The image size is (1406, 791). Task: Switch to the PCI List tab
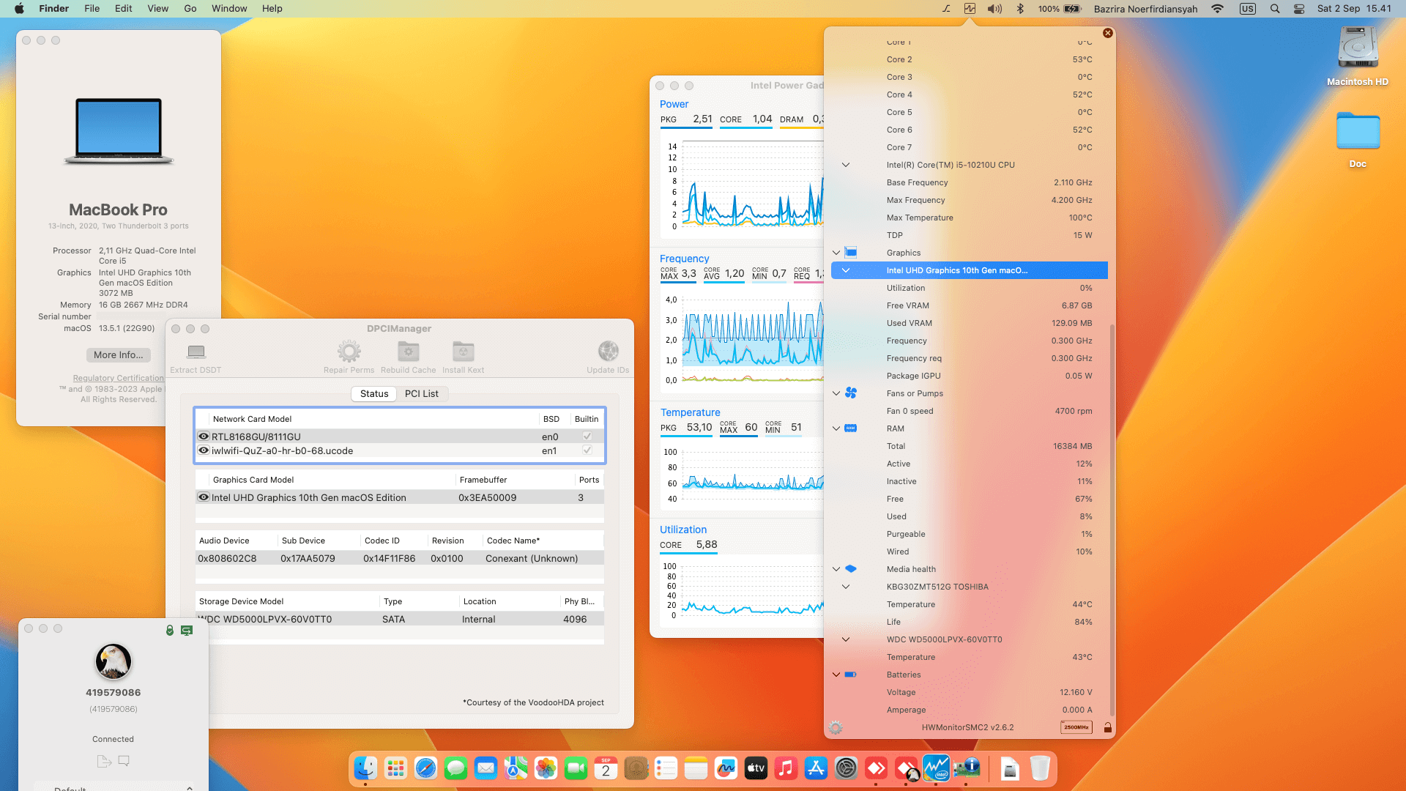(x=421, y=394)
